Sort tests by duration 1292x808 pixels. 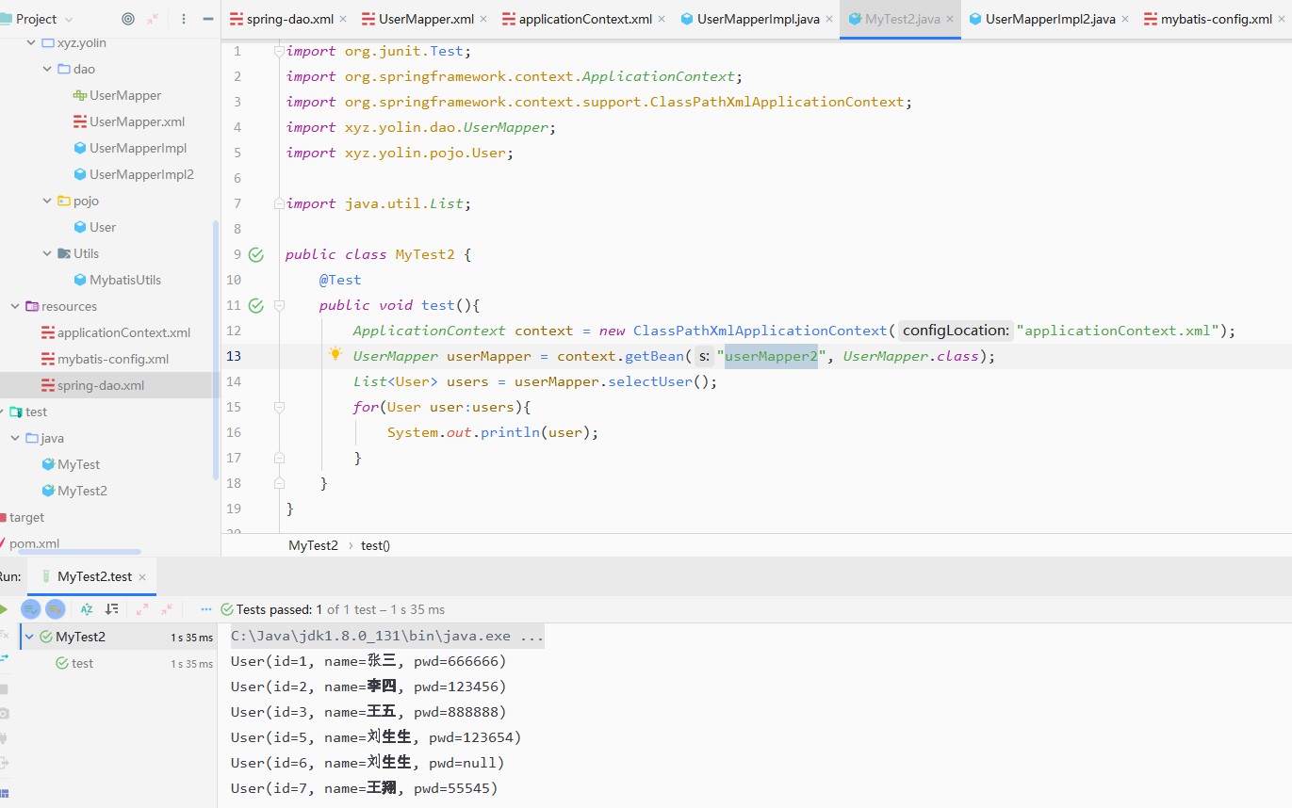(112, 609)
